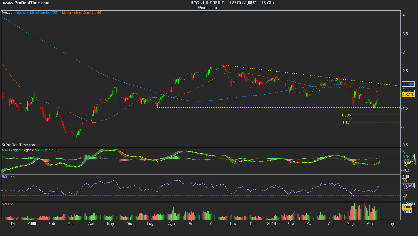
Task: Select the 2010 marker on the time axis
Action: tap(271, 223)
